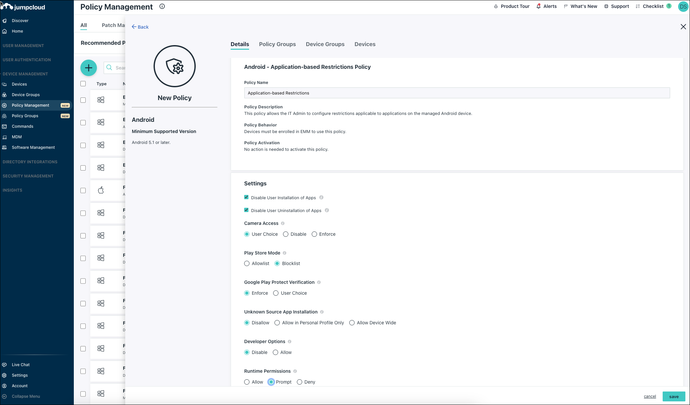Viewport: 690px width, 405px height.
Task: Select Deny for Runtime Permissions
Action: coord(300,382)
